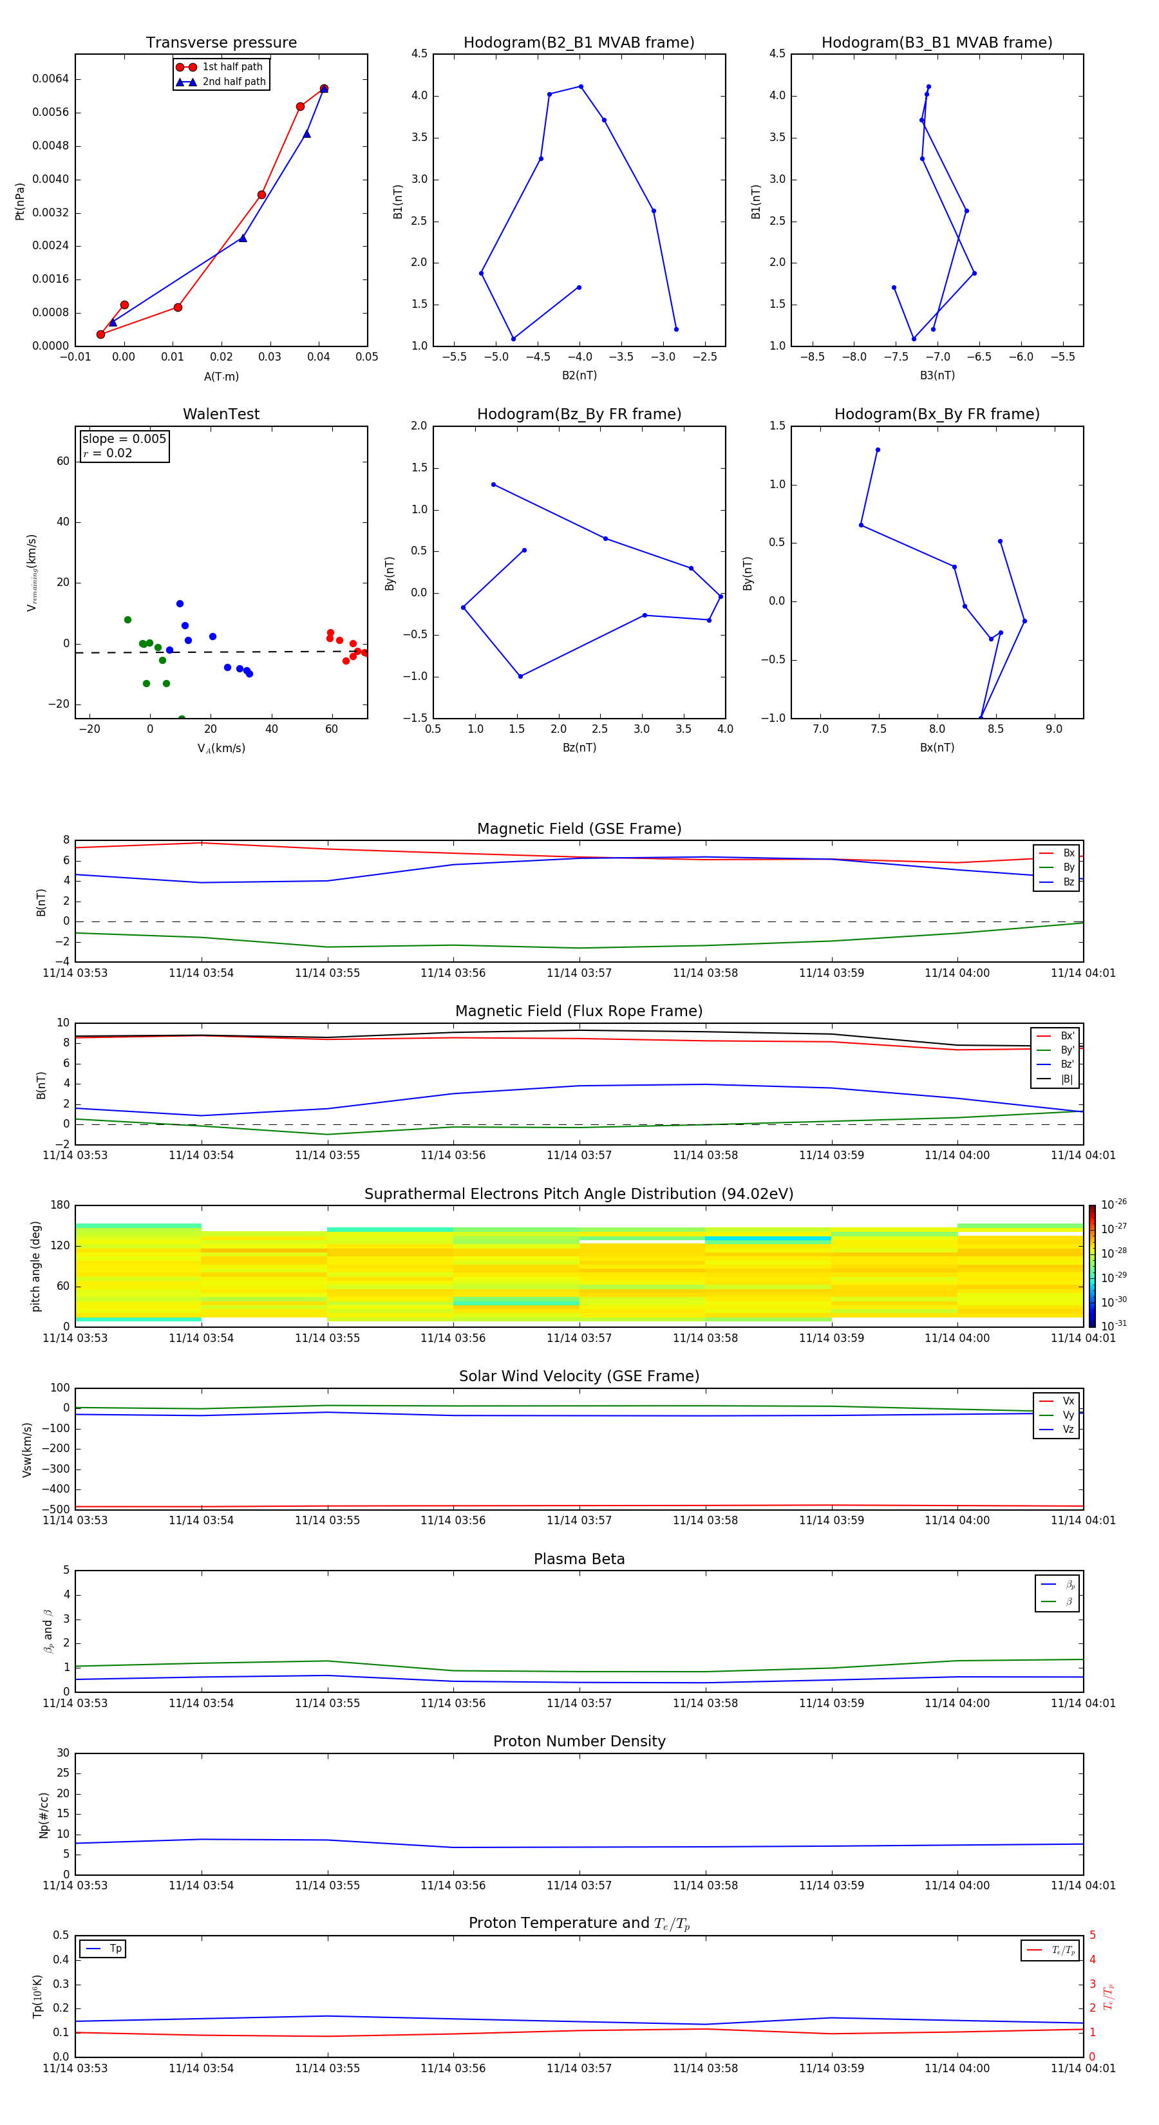Select 'Vy' in solar wind legend
The height and width of the screenshot is (2125, 1159).
click(1057, 1415)
